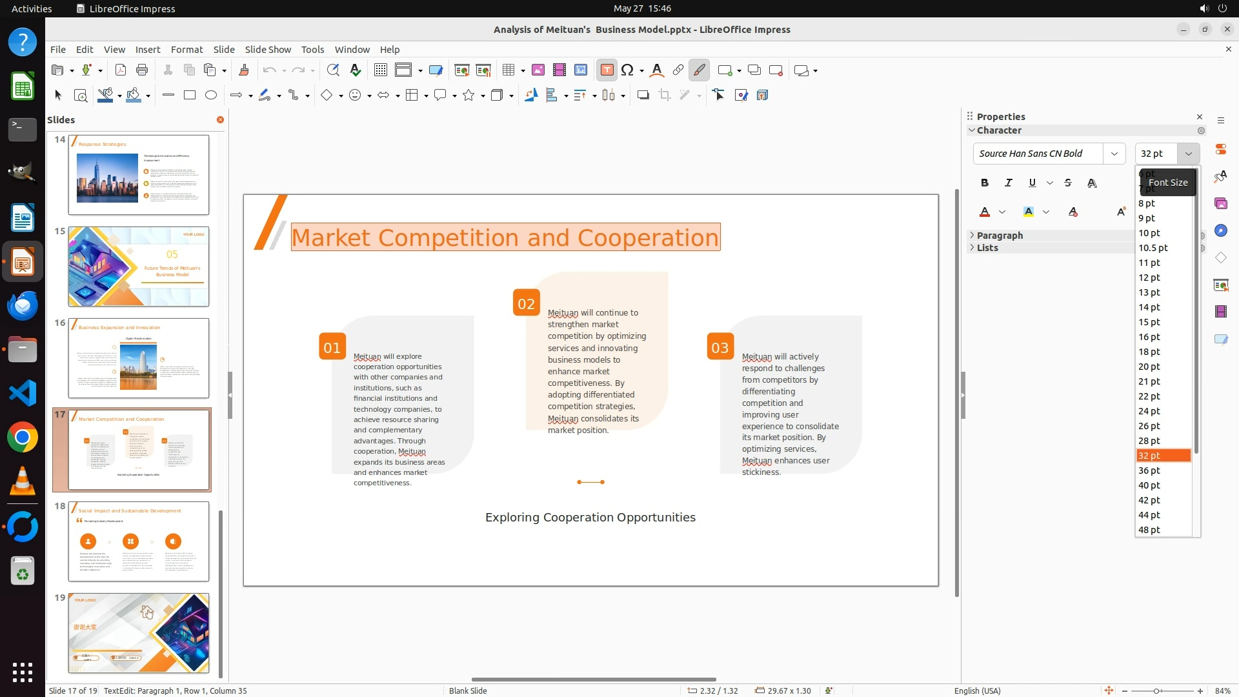This screenshot has height=697, width=1239.
Task: Select the Rectangle shape tool
Action: click(x=190, y=96)
